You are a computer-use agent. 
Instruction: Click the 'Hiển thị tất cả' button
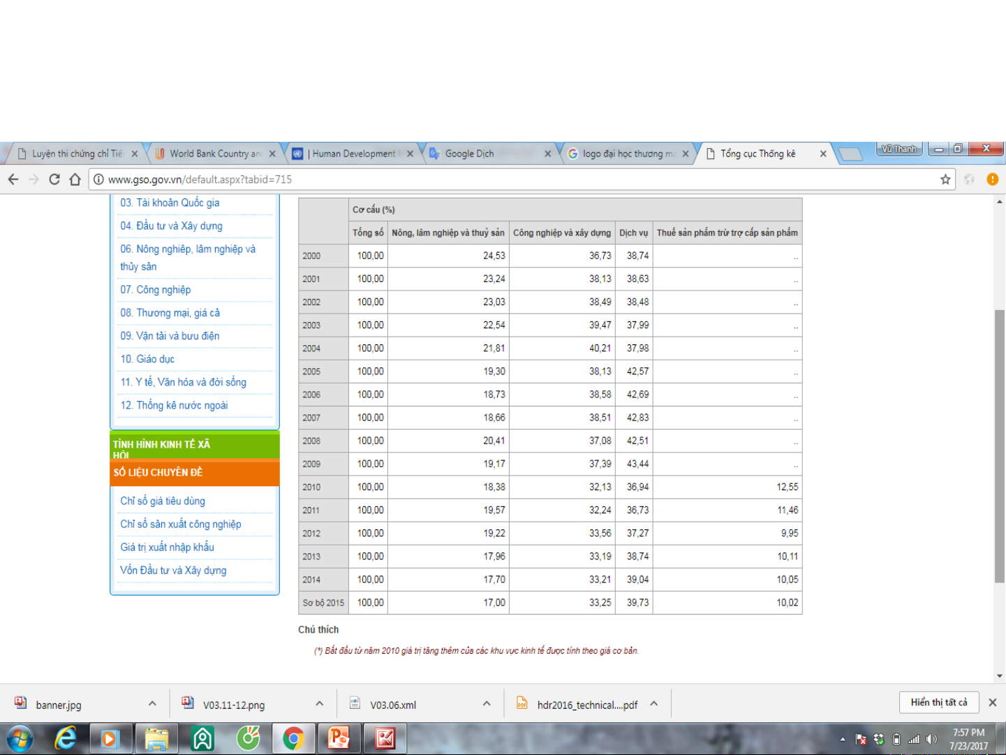[939, 703]
